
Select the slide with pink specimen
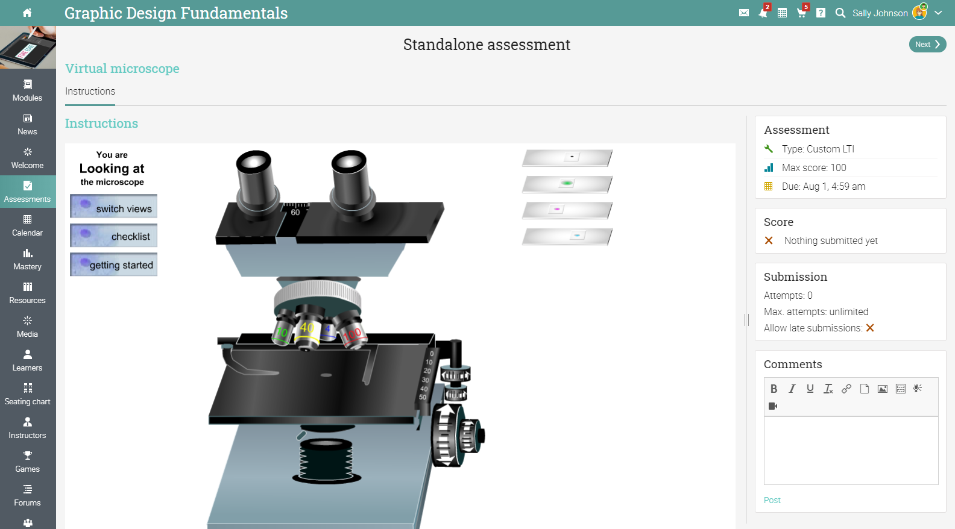coord(567,210)
